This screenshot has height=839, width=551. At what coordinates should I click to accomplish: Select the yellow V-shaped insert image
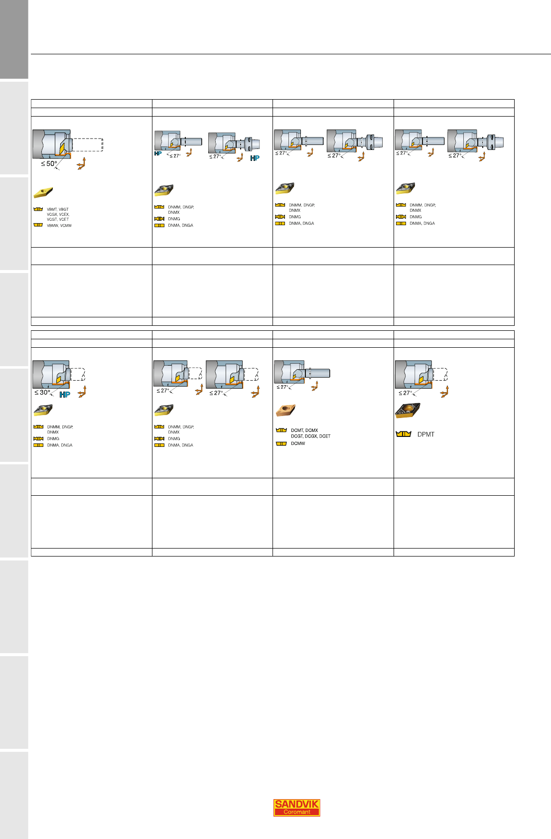[x=43, y=192]
